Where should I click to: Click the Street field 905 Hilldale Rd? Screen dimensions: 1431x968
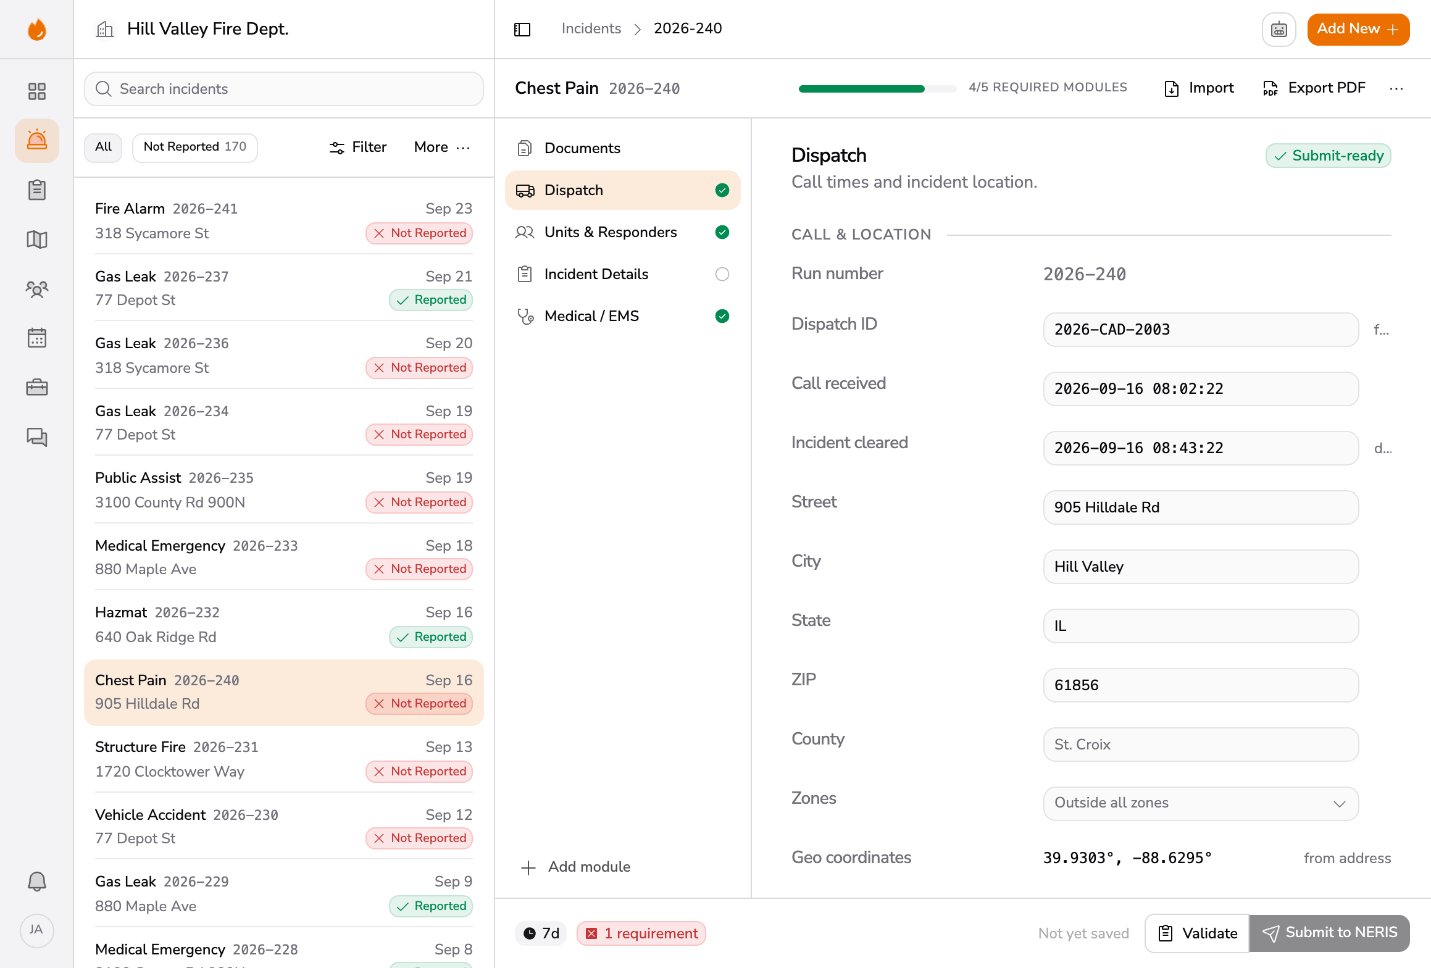click(1201, 507)
